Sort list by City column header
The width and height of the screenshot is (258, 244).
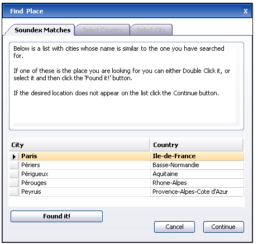coord(80,145)
